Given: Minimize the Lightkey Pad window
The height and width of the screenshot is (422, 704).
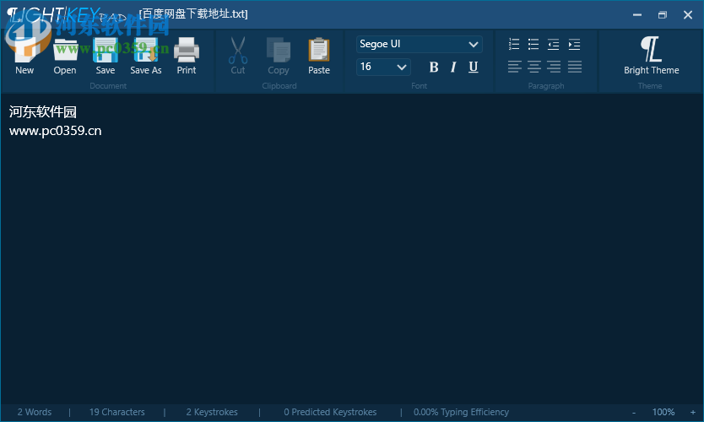Looking at the screenshot, I should 637,15.
